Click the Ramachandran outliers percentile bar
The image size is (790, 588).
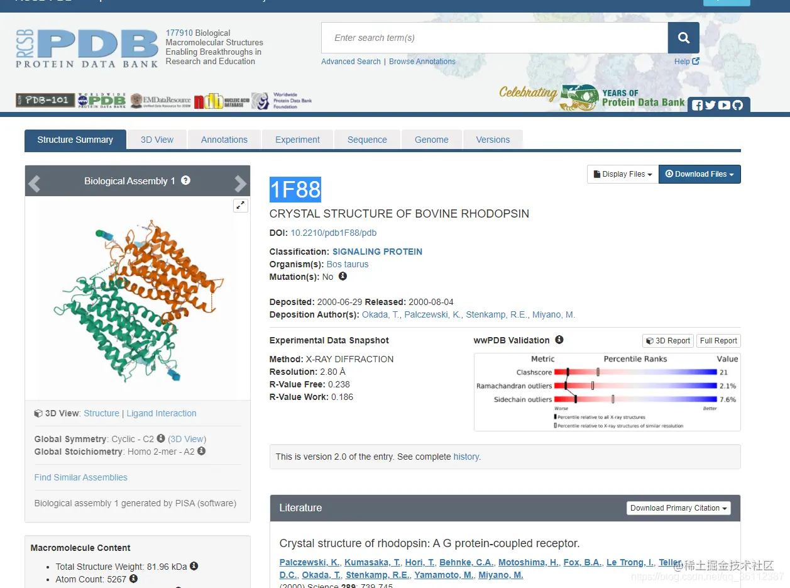click(x=635, y=386)
